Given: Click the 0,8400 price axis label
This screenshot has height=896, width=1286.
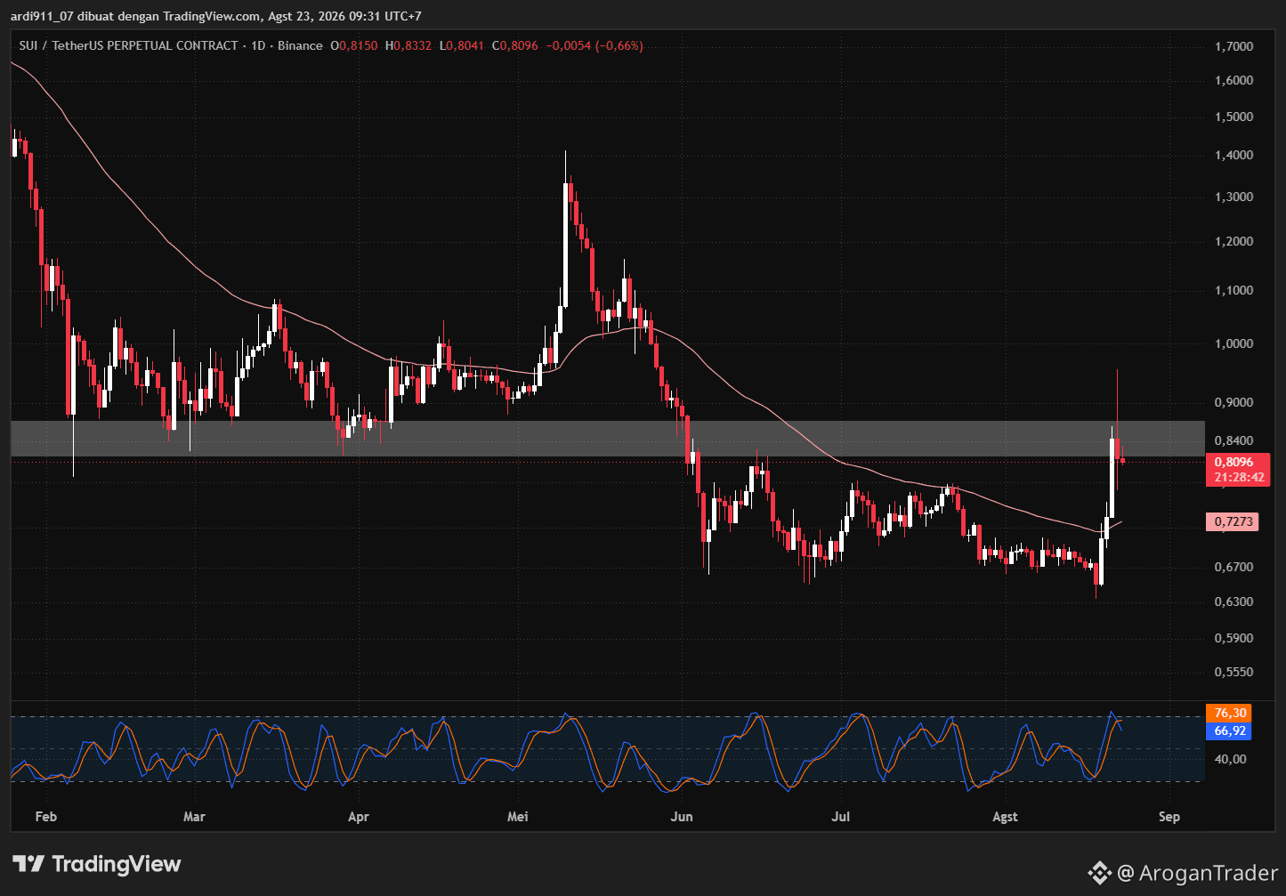Looking at the screenshot, I should (1233, 440).
